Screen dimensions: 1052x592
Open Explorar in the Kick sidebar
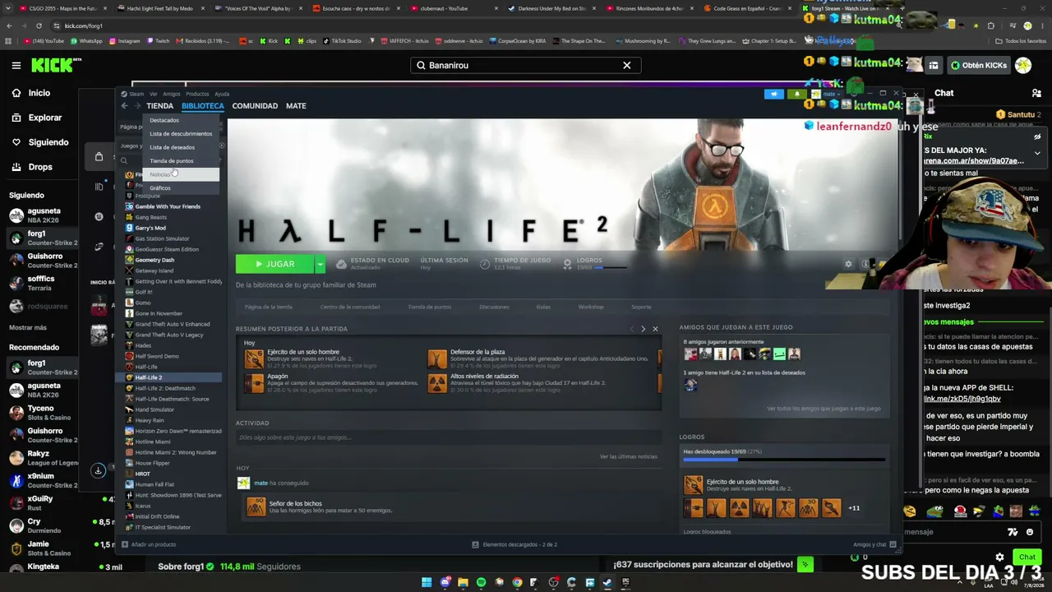tap(36, 118)
